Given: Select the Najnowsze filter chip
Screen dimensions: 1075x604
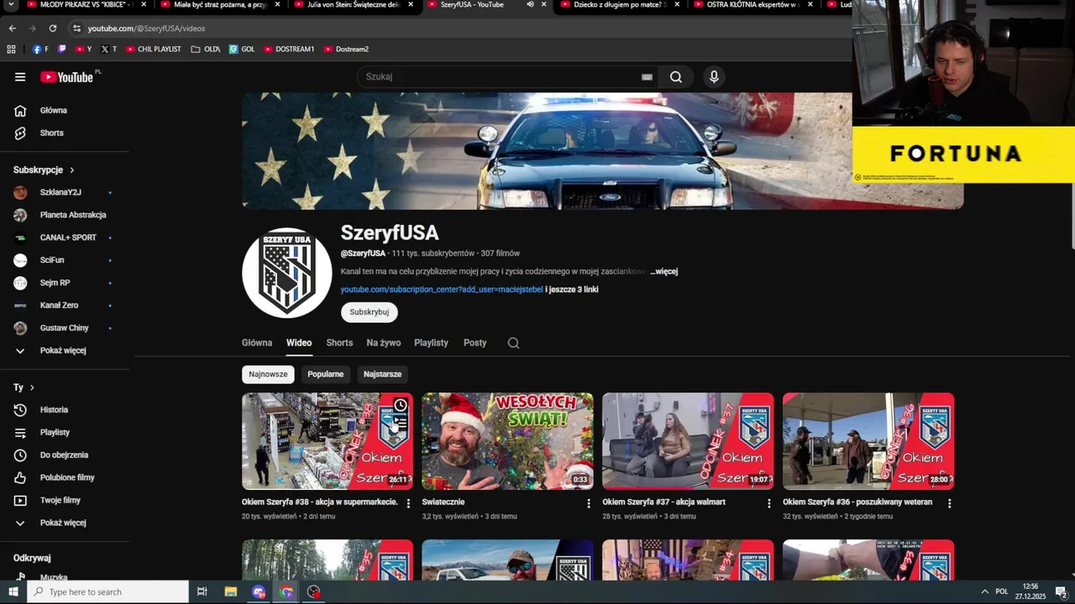Looking at the screenshot, I should [268, 374].
